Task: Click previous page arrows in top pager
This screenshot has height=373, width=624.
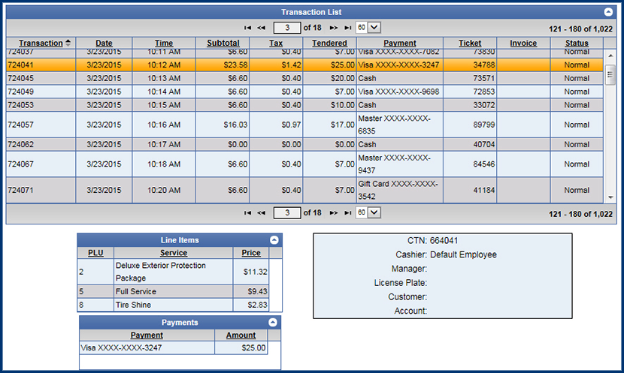Action: click(x=262, y=27)
